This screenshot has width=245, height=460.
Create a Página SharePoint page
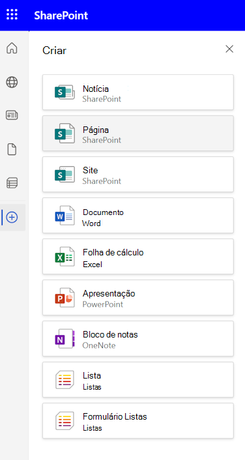[x=138, y=133]
